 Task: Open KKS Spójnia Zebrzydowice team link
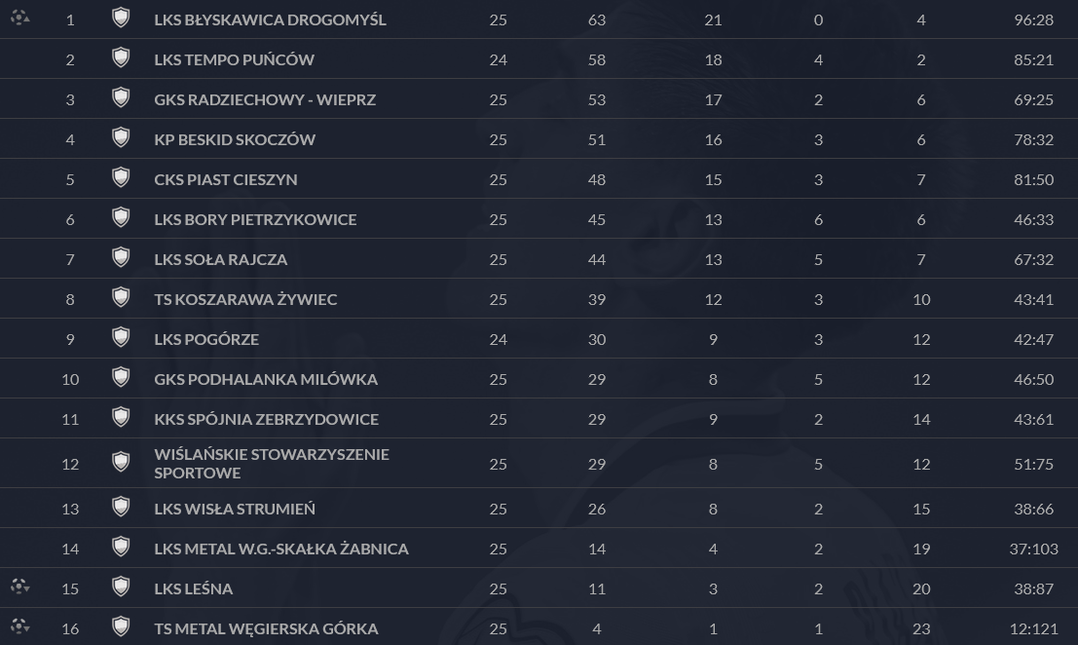pos(266,419)
